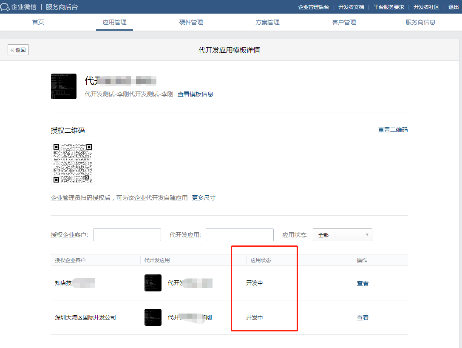Open the 应用状态 dropdown showing 全部

(x=342, y=234)
